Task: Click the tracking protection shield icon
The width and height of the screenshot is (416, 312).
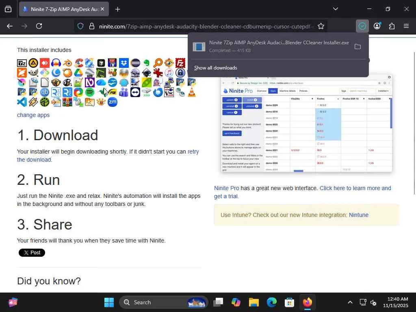Action: (x=80, y=26)
